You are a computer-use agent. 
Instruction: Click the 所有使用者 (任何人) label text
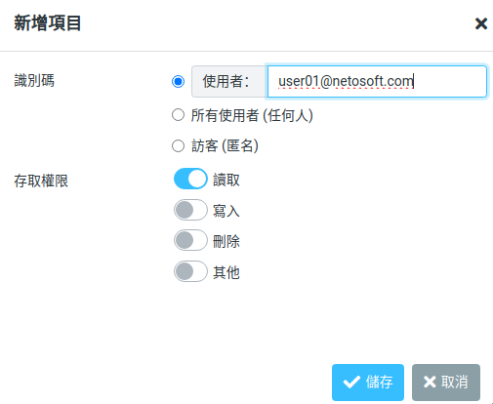pos(252,115)
